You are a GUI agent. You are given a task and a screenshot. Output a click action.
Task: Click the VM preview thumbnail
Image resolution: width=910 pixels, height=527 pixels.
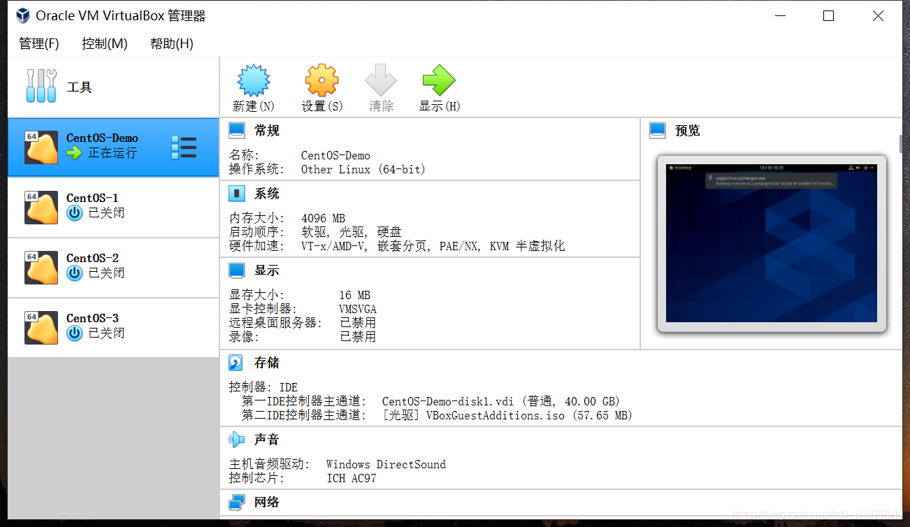pos(772,243)
